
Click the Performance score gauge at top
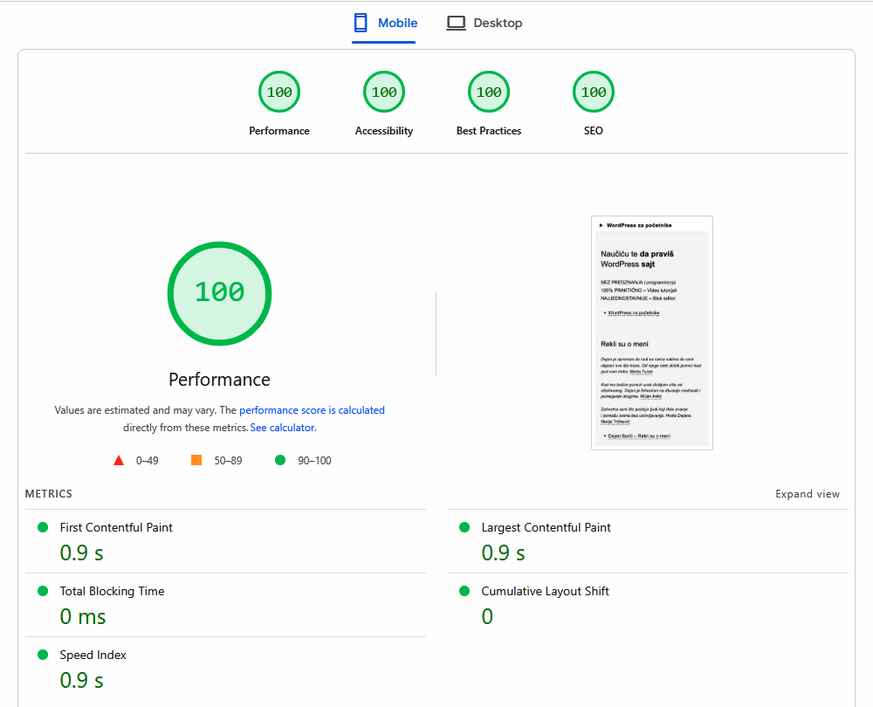[279, 93]
